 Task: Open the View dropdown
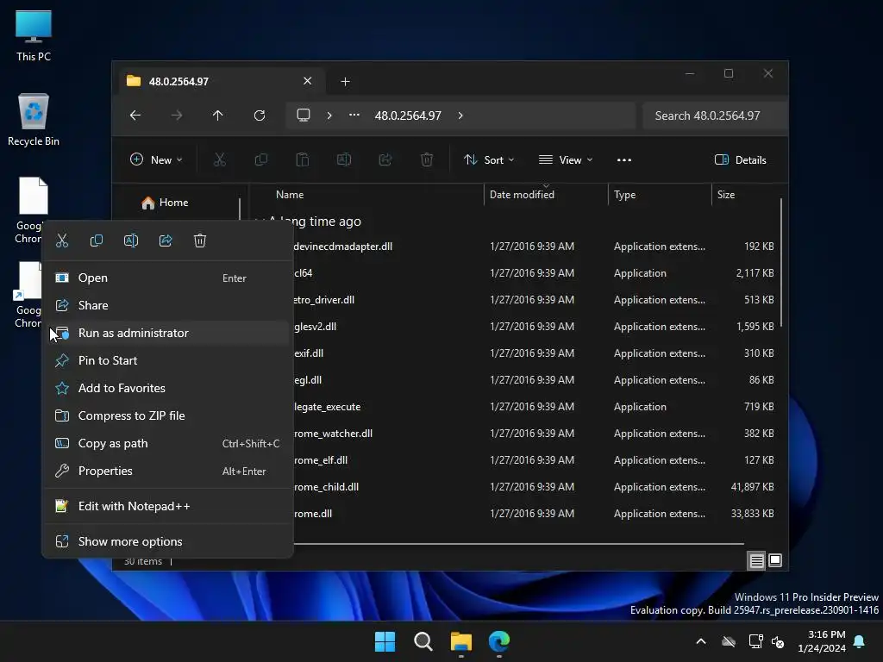coord(566,159)
